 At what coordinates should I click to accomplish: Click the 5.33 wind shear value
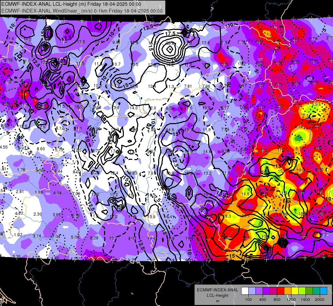[278, 63]
